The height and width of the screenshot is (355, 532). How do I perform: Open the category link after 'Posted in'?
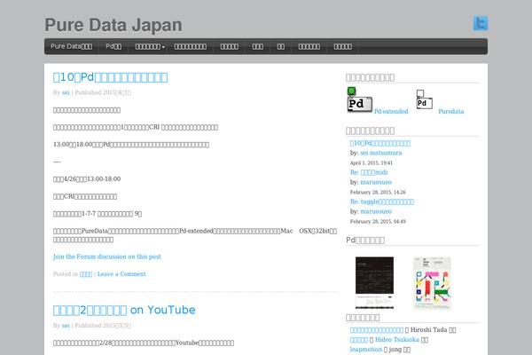[86, 274]
